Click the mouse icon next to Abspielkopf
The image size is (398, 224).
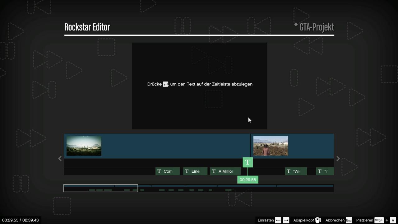pyautogui.click(x=318, y=220)
